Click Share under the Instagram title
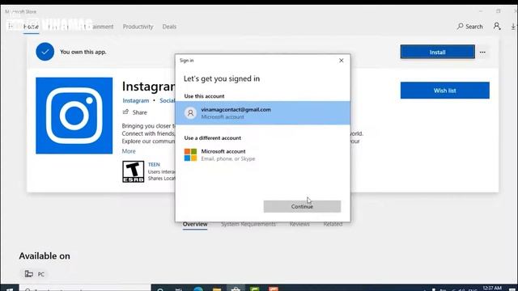Viewport: 518px width, 291px height. [x=135, y=112]
